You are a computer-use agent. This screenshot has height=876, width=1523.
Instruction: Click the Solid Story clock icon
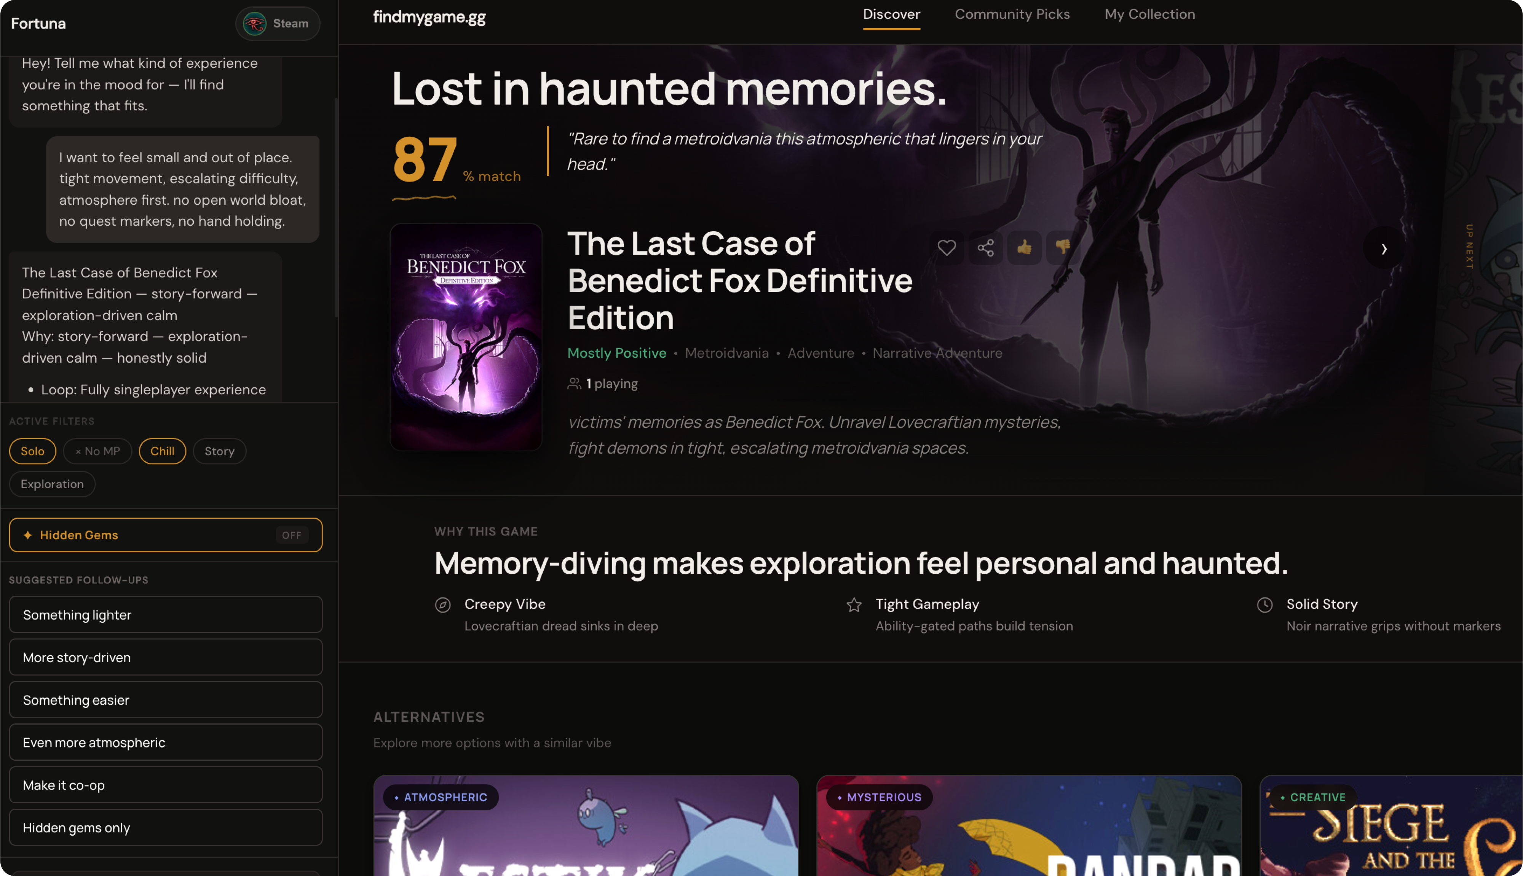[1265, 605]
